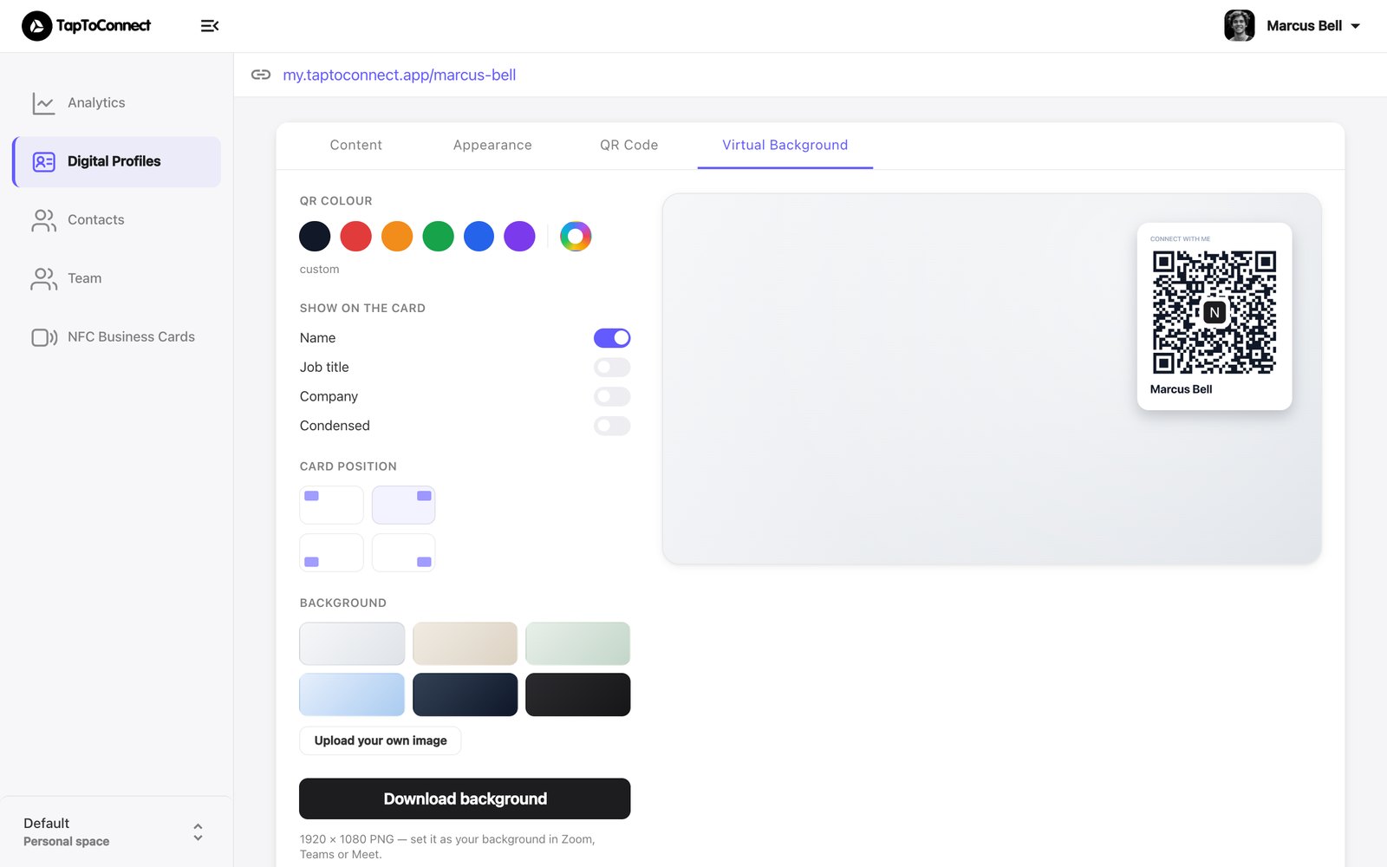This screenshot has width=1387, height=867.
Task: Click the link icon beside profile URL
Action: point(261,75)
